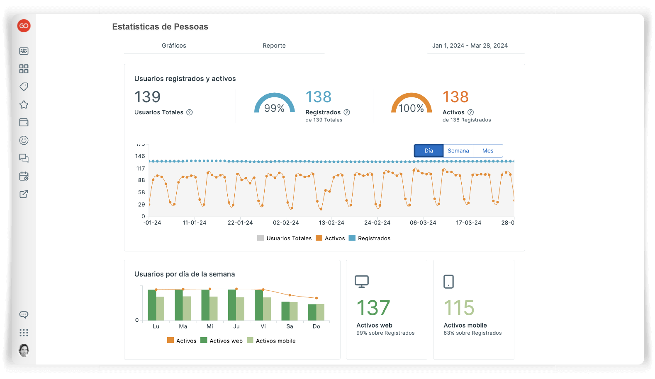Click the Lu bars in weekday chart

click(x=156, y=305)
